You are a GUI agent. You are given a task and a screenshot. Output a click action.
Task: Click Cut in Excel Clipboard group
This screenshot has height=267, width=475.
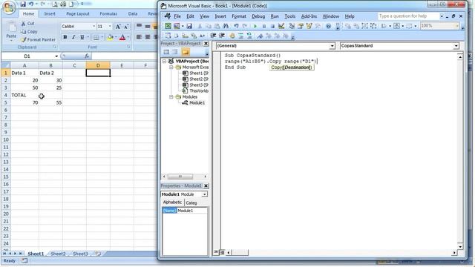coord(28,23)
